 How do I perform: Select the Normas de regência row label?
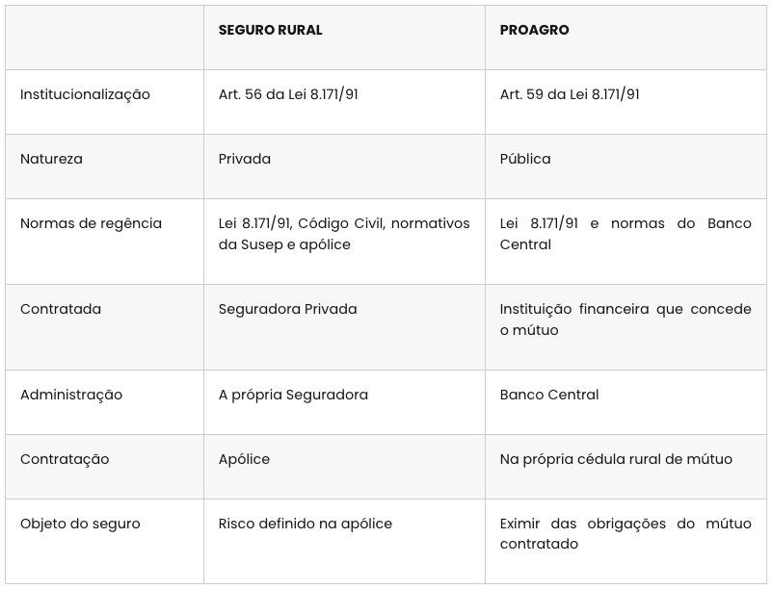(x=91, y=223)
